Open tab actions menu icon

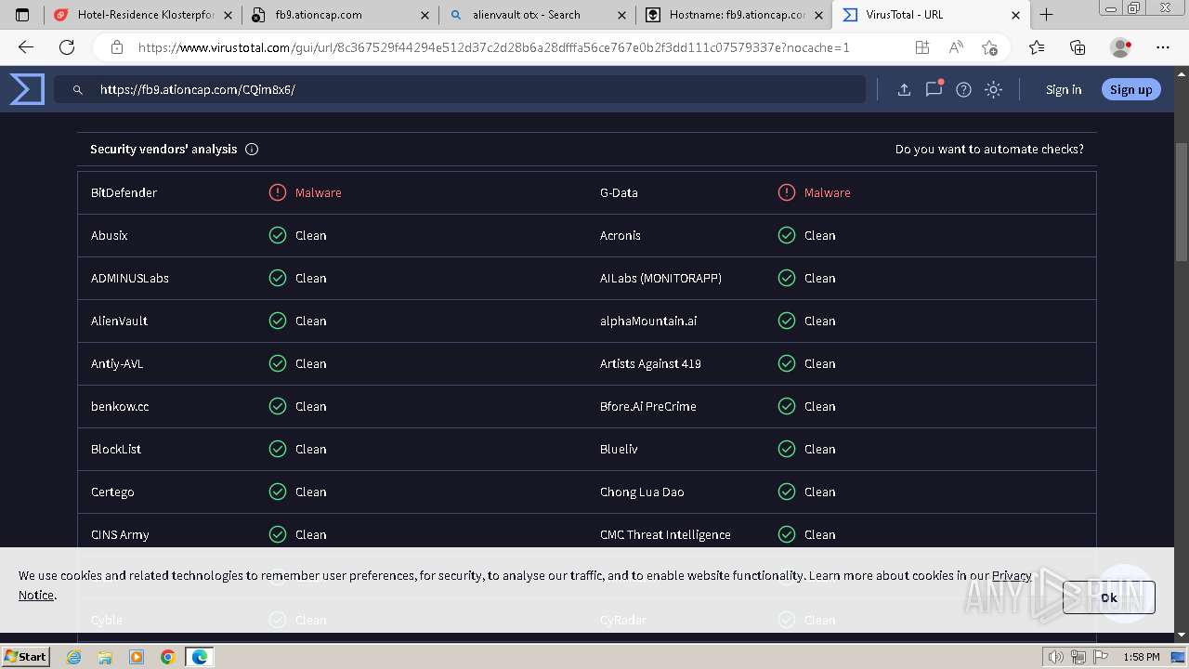coord(22,15)
